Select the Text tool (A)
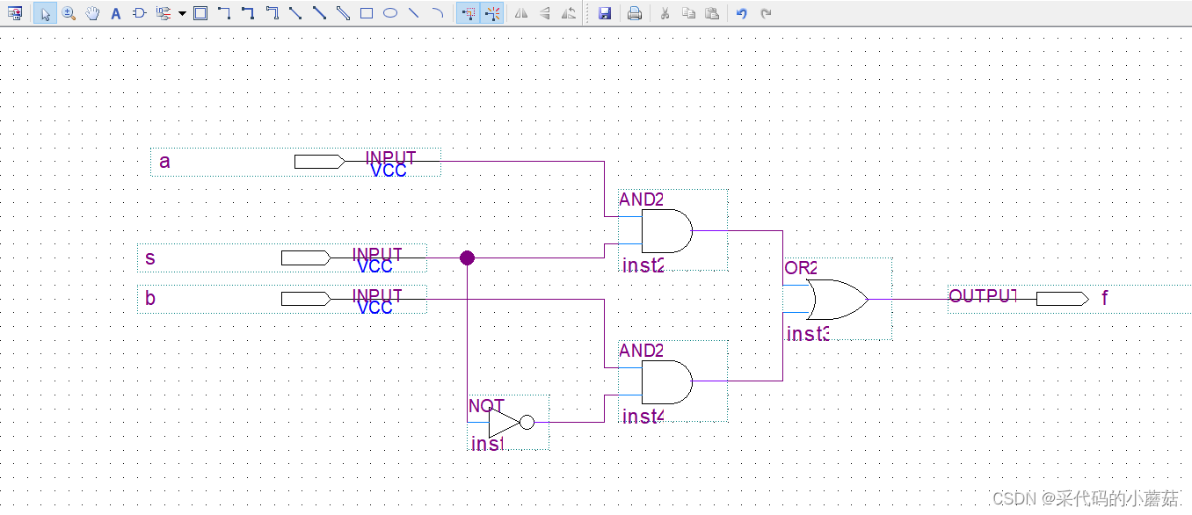1192x515 pixels. (116, 13)
